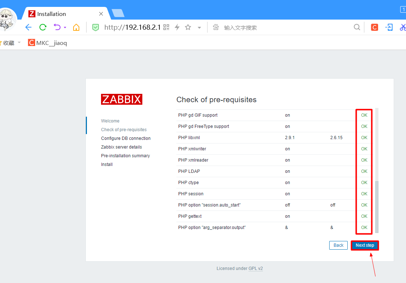Image resolution: width=406 pixels, height=283 pixels.
Task: Open the orange C extension icon
Action: tap(374, 27)
